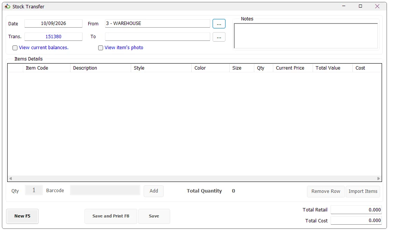393x233 pixels.
Task: Click the Description column header
Action: tap(100, 68)
